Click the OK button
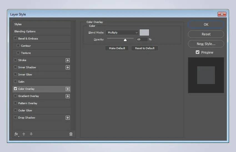 (206, 25)
